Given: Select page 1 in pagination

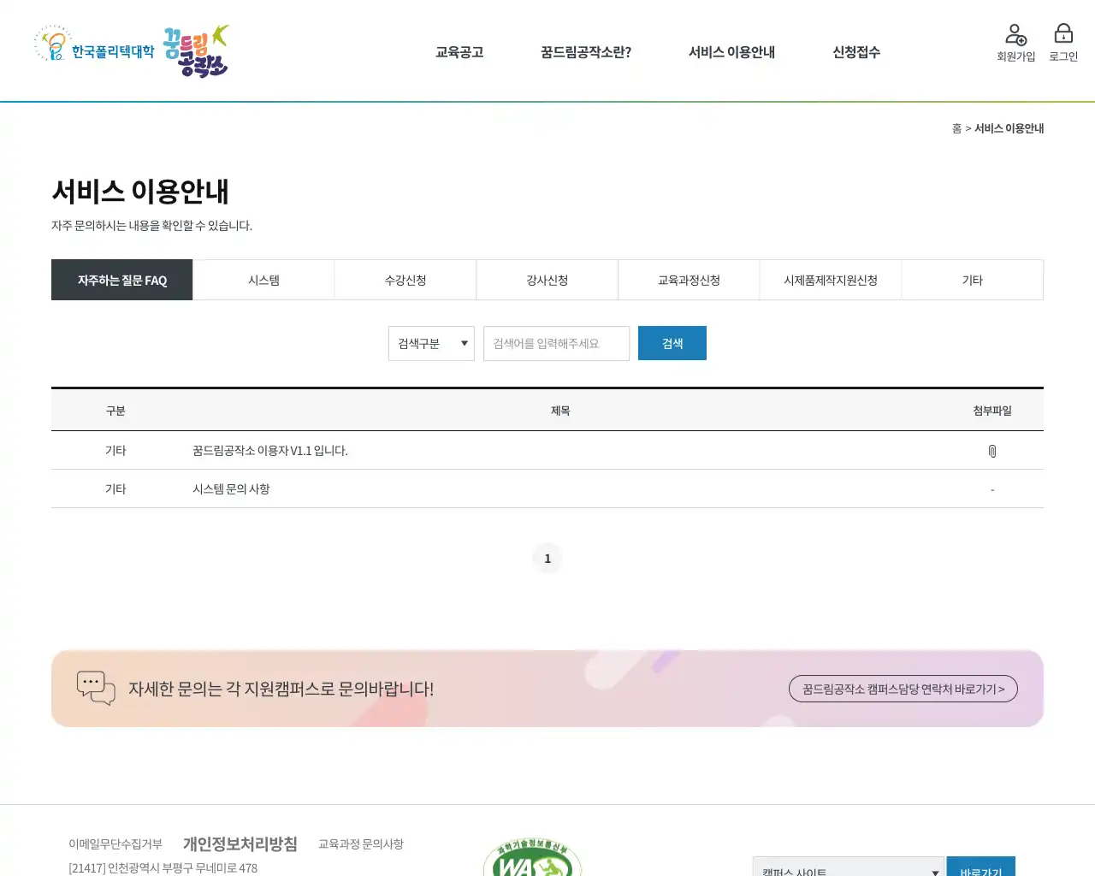Looking at the screenshot, I should pos(547,558).
